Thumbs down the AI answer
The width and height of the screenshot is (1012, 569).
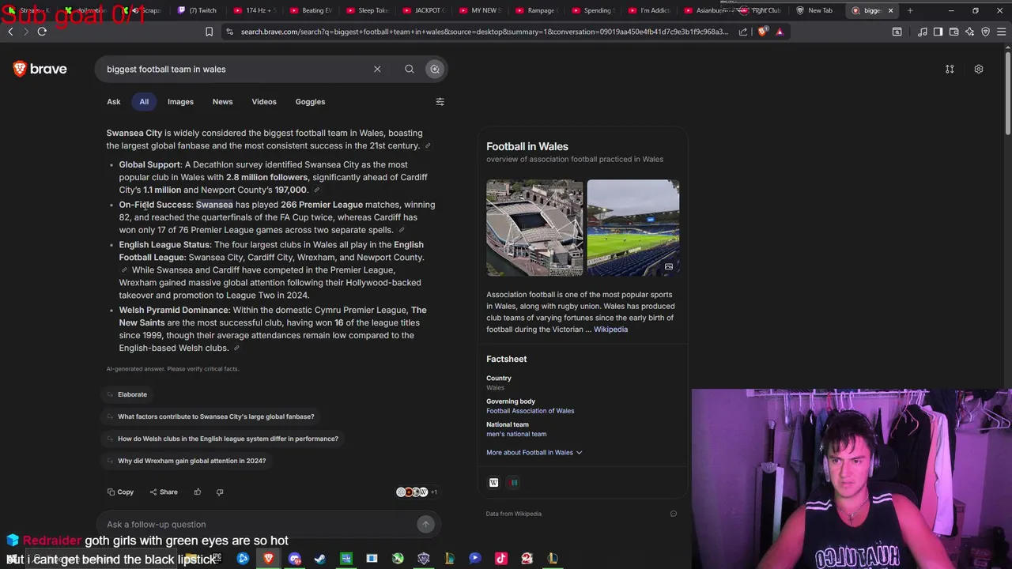tap(220, 492)
